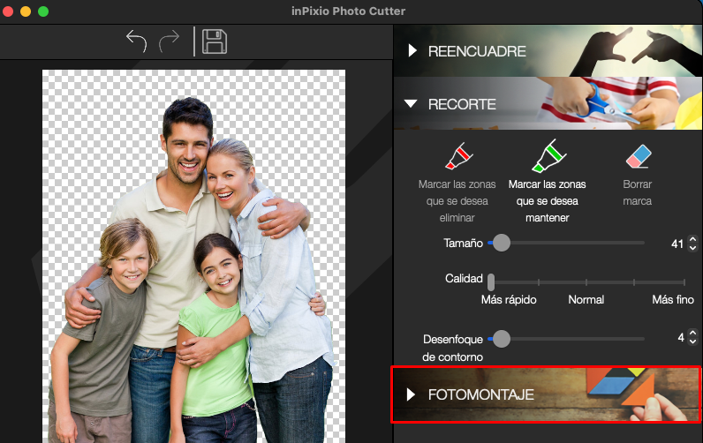Select the green marker to mark zones to keep
Image resolution: width=703 pixels, height=443 pixels.
(548, 156)
